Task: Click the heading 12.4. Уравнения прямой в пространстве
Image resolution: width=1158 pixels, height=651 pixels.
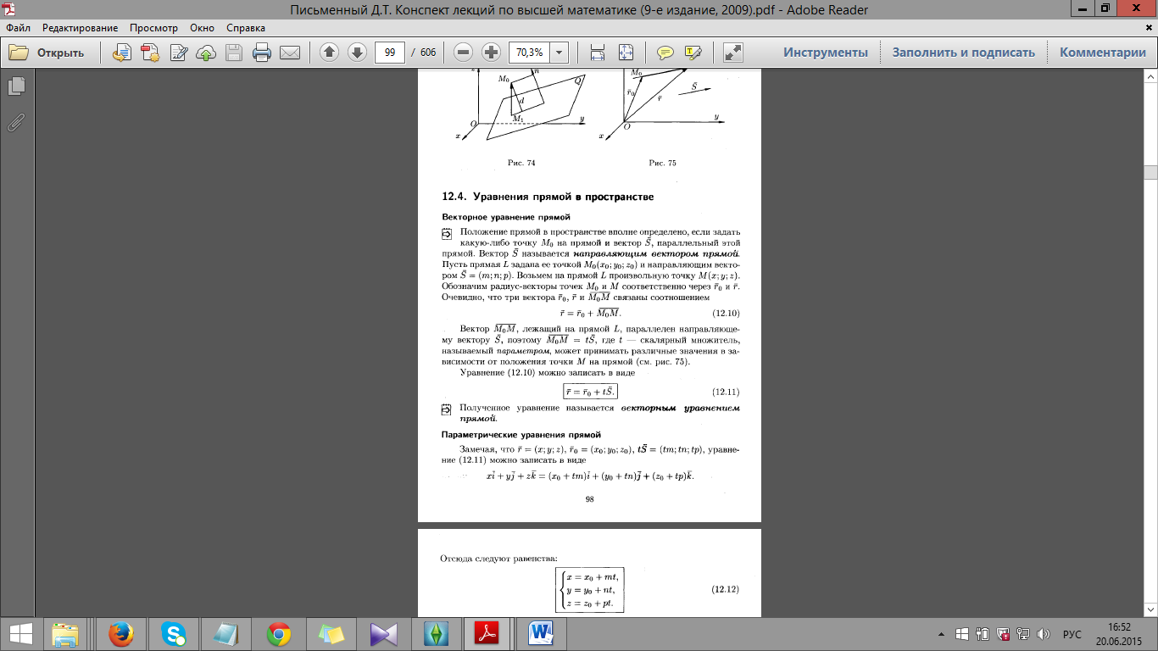Action: [x=548, y=197]
